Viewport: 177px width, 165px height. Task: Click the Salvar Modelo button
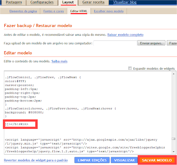157,160
